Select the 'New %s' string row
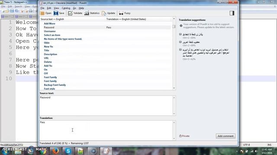Viewport: 277px width, 155px height. (x=106, y=46)
